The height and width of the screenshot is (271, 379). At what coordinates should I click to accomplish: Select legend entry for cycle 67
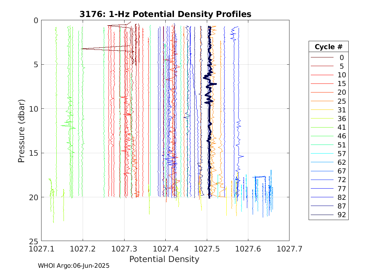(328, 171)
